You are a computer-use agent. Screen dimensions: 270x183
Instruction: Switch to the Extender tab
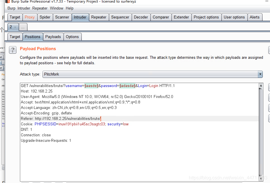(181, 17)
